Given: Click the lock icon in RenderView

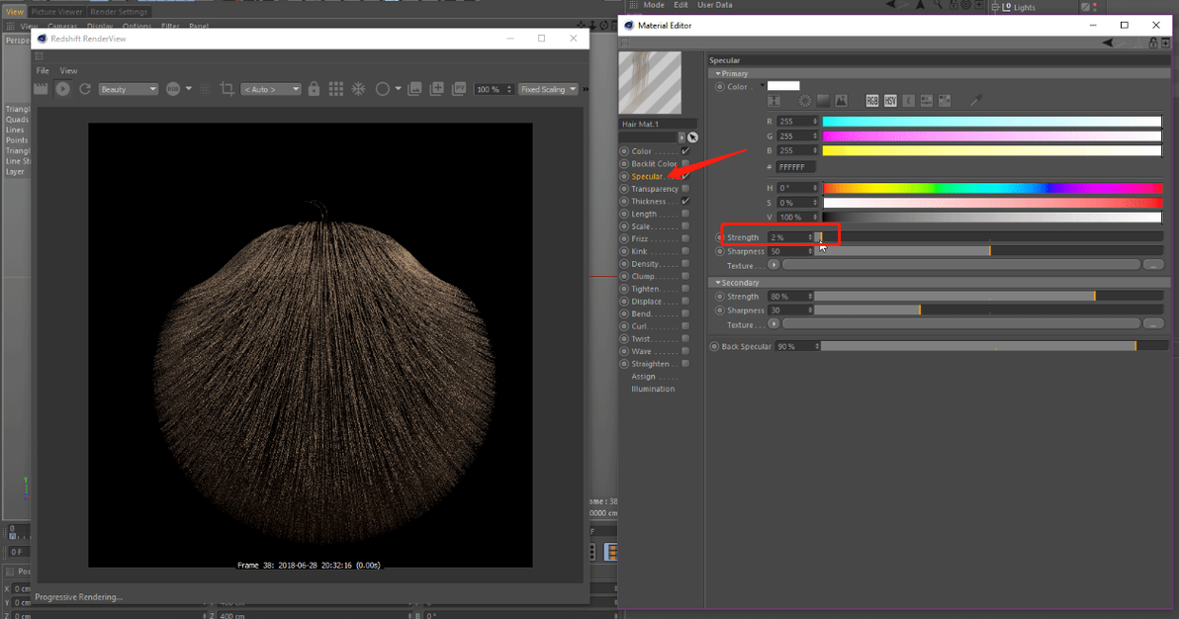Looking at the screenshot, I should point(314,89).
